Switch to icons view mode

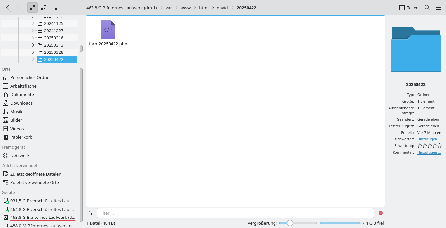click(32, 8)
